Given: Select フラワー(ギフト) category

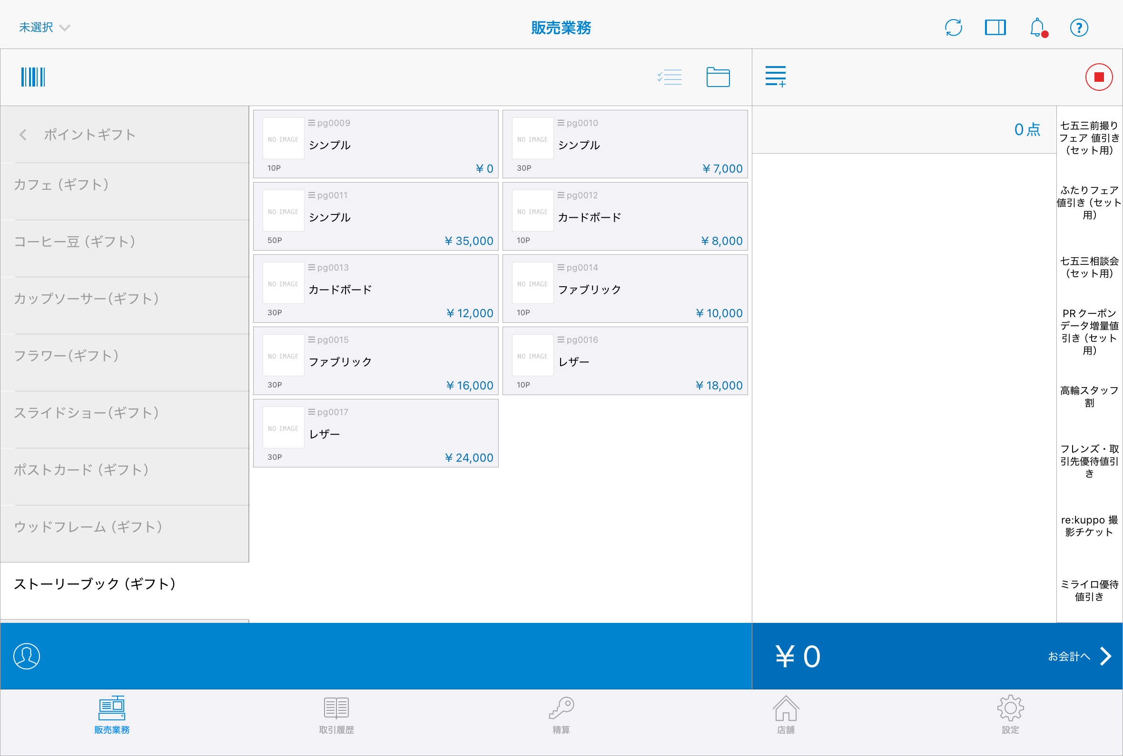Looking at the screenshot, I should pos(125,362).
